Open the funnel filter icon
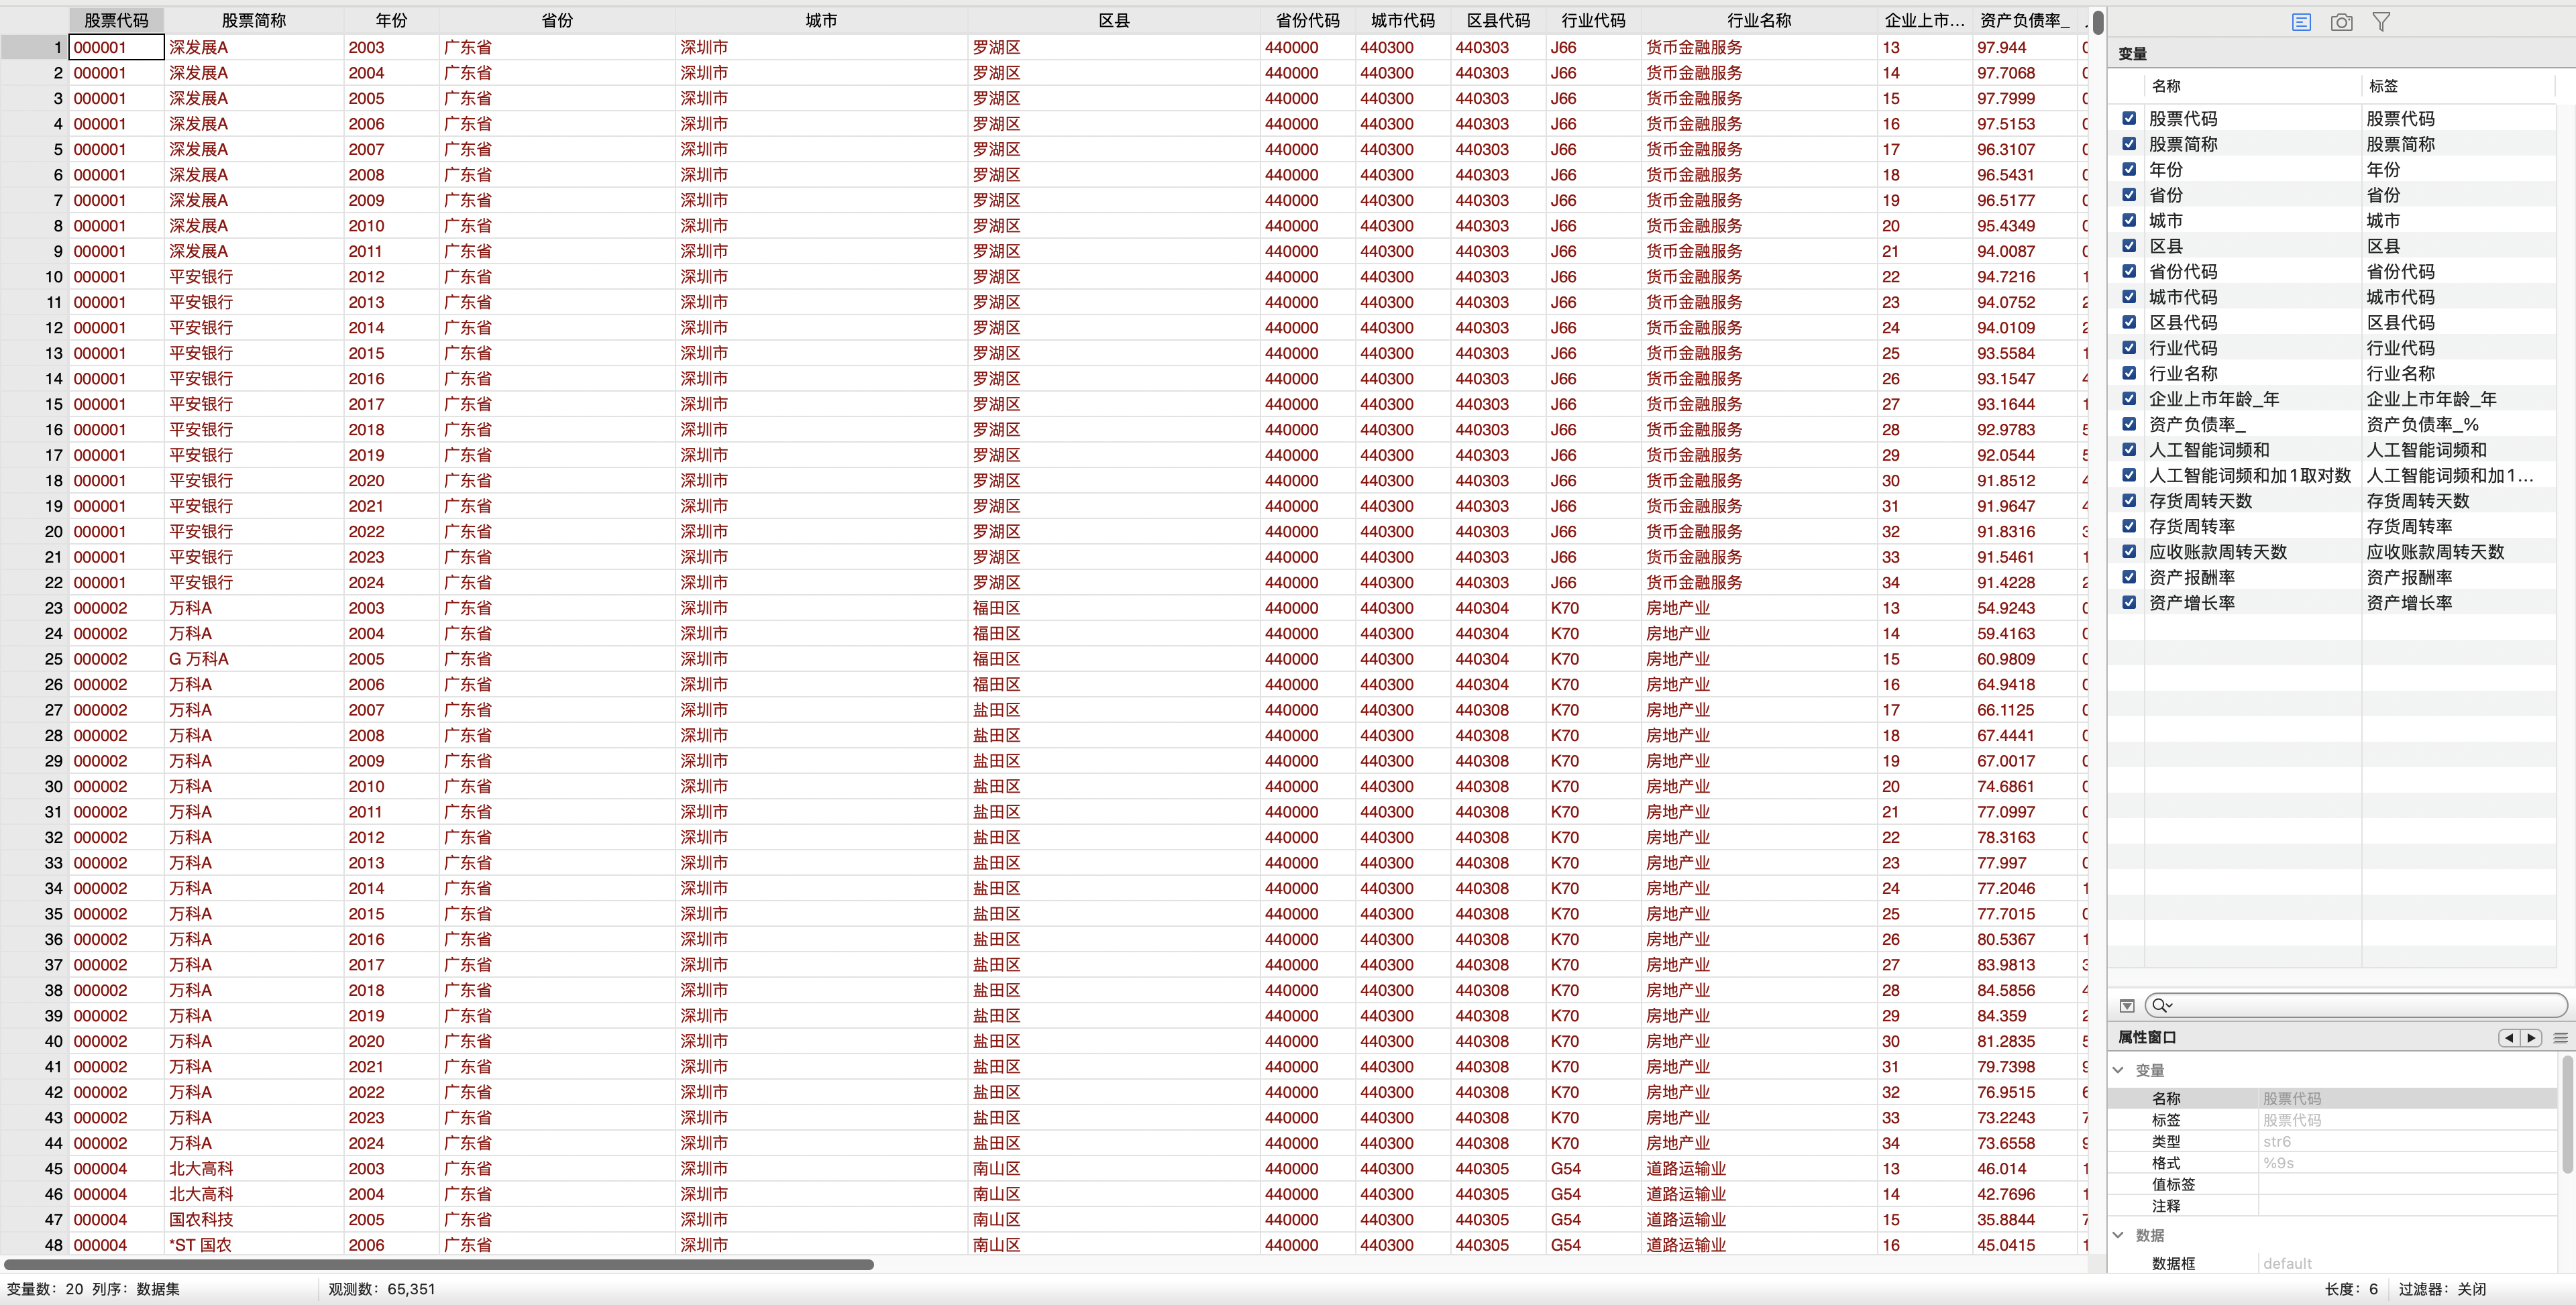 (x=2381, y=22)
